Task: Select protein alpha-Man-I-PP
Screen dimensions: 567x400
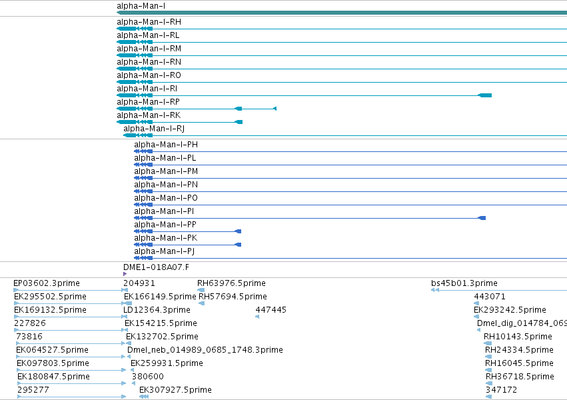Action: pos(165,225)
